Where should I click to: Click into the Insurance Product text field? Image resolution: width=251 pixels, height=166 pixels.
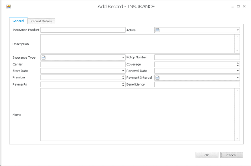[83, 30]
